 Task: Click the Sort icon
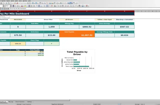click(40, 3)
